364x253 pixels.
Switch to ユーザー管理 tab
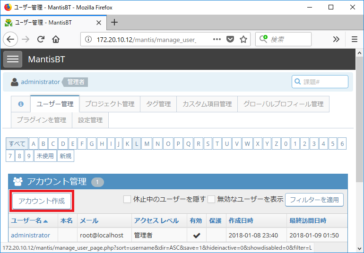pyautogui.click(x=55, y=104)
